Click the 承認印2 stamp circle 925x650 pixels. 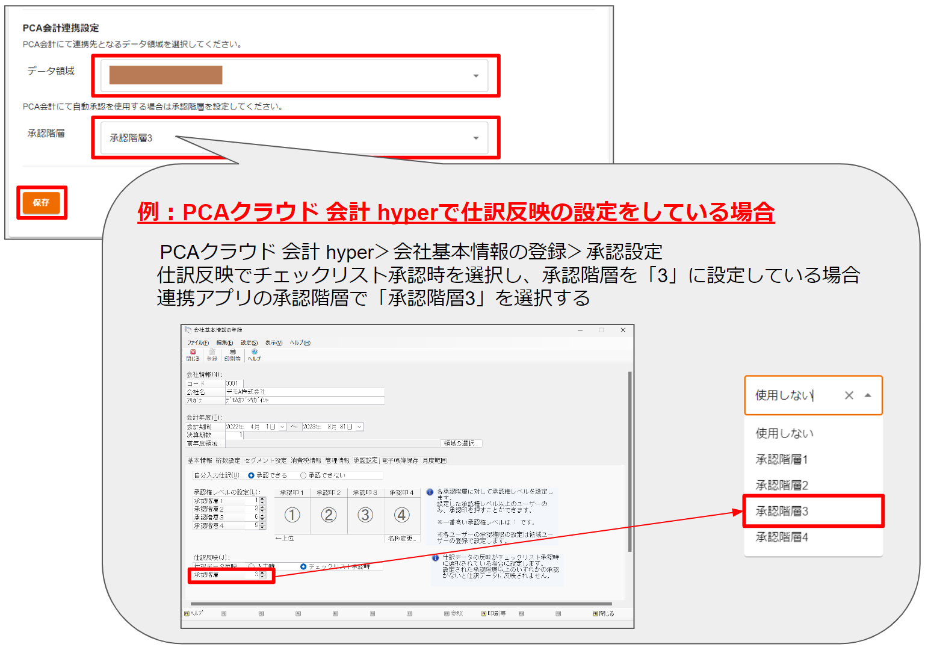(329, 515)
